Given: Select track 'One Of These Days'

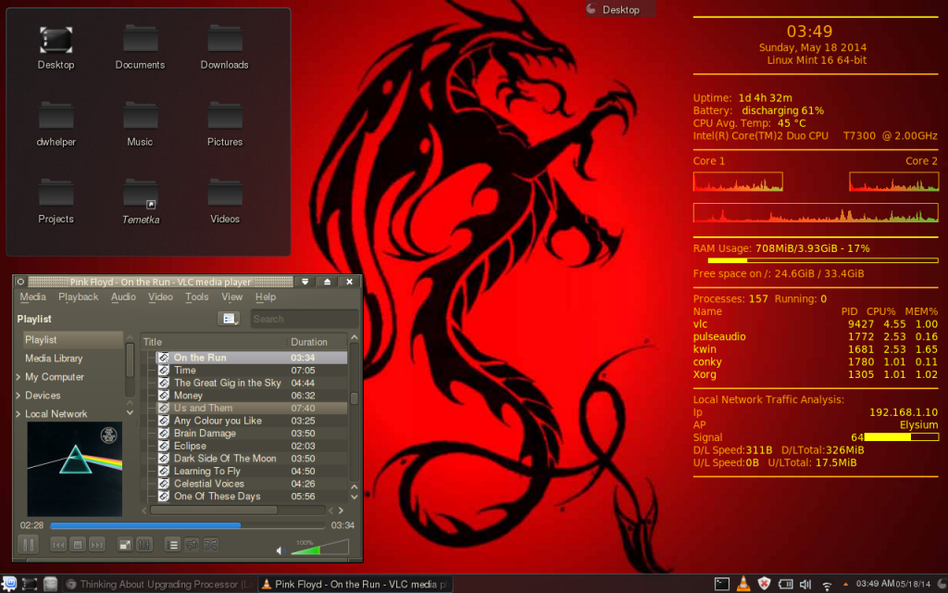Looking at the screenshot, I should [252, 497].
